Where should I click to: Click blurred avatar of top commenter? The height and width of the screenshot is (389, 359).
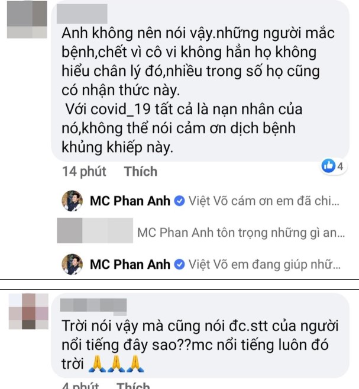[27, 20]
